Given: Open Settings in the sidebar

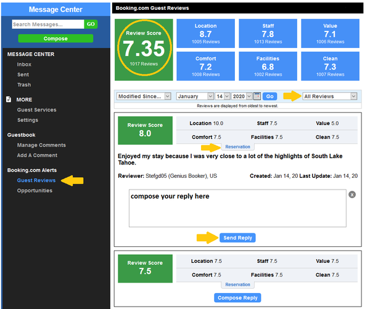Looking at the screenshot, I should point(28,120).
